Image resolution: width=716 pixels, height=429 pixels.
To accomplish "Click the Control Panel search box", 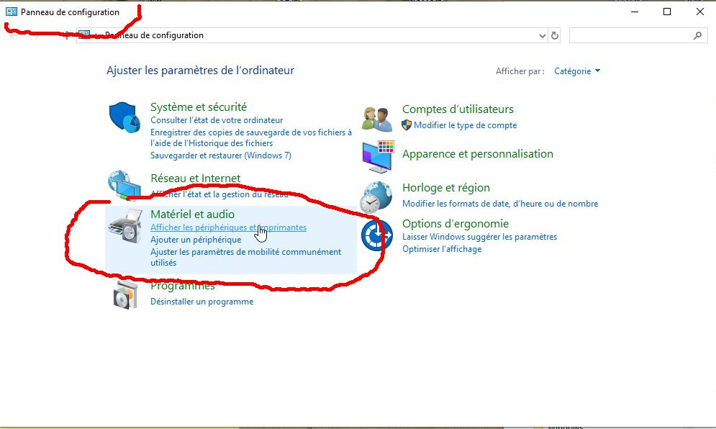I will (x=638, y=36).
